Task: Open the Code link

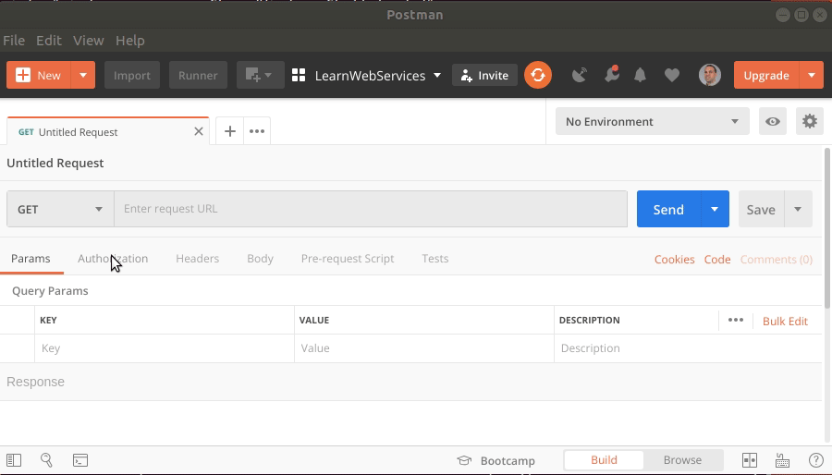Action: click(717, 260)
